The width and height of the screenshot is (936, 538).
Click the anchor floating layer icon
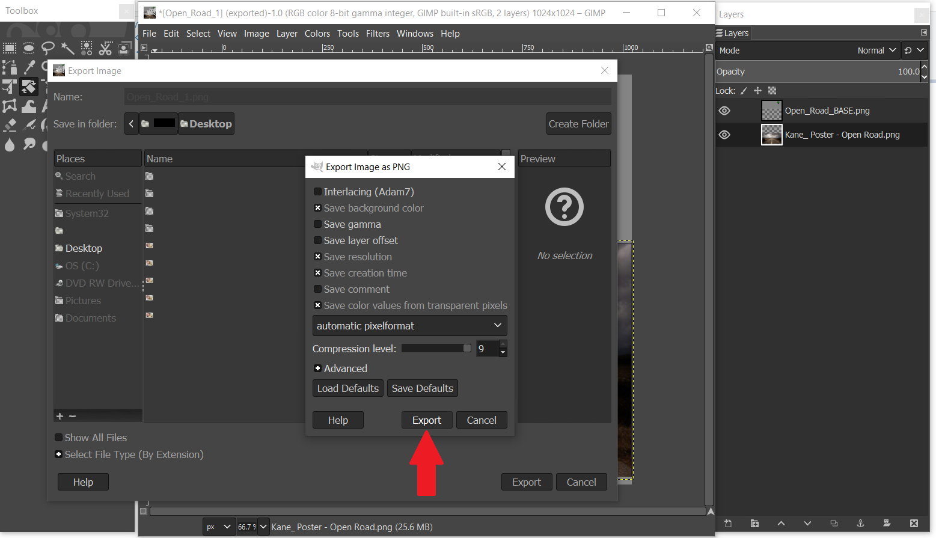860,524
